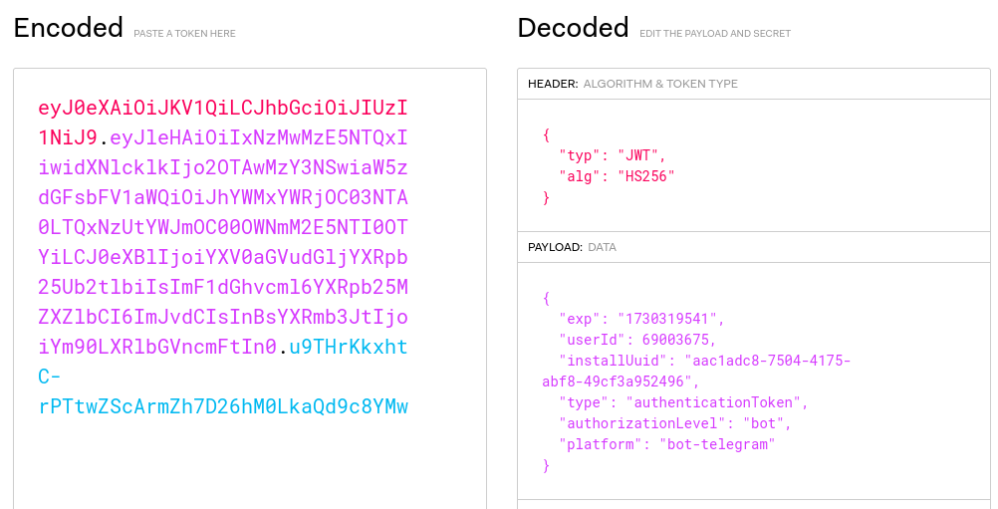Click the "Paste a token here" hint text
The image size is (998, 509).
tap(184, 34)
